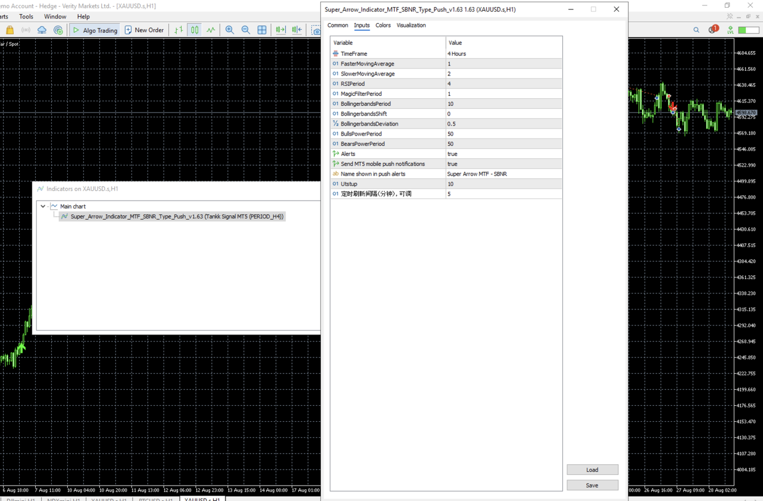The width and height of the screenshot is (763, 501).
Task: Switch to the Colors tab
Action: click(383, 26)
